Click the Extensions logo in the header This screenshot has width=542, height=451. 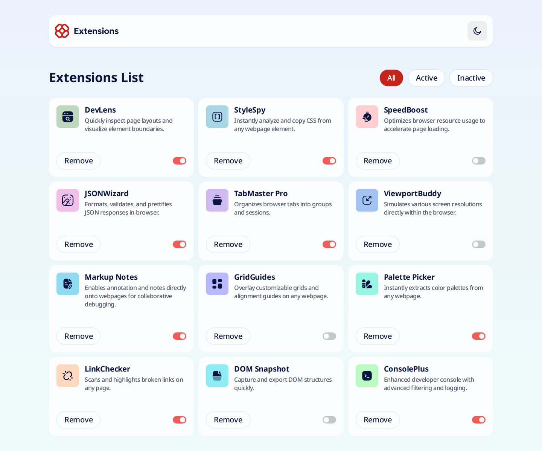62,31
